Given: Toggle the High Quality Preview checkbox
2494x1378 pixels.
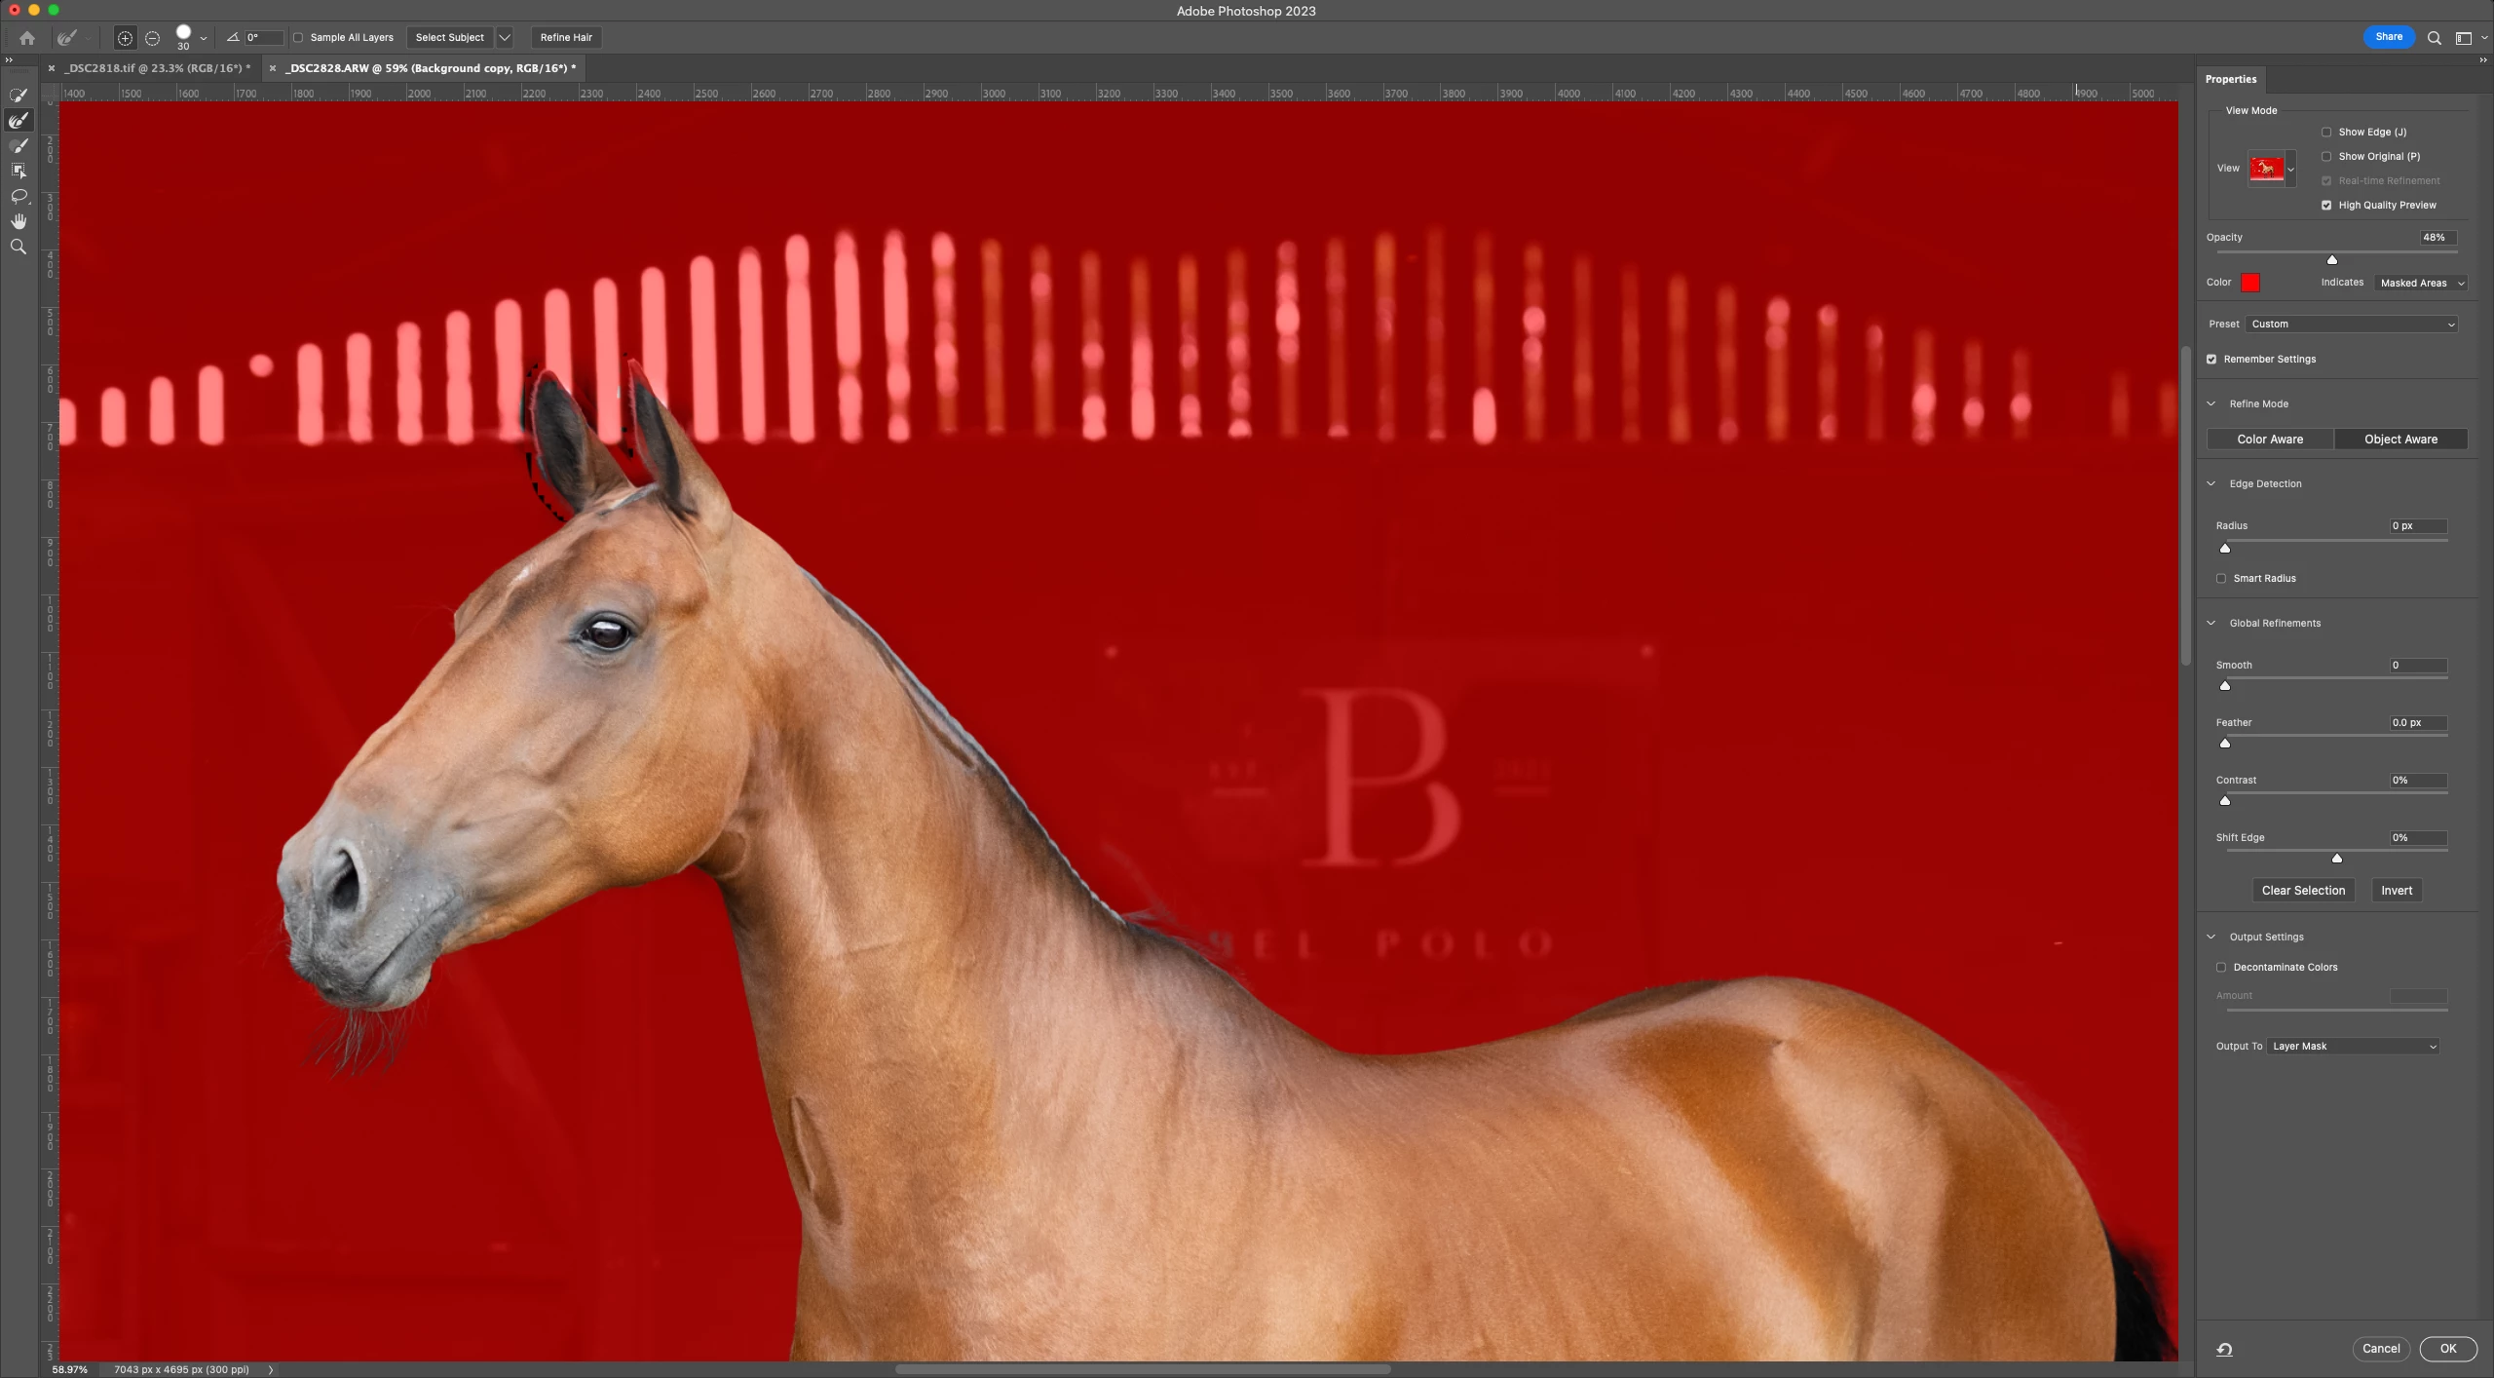Looking at the screenshot, I should pos(2326,205).
